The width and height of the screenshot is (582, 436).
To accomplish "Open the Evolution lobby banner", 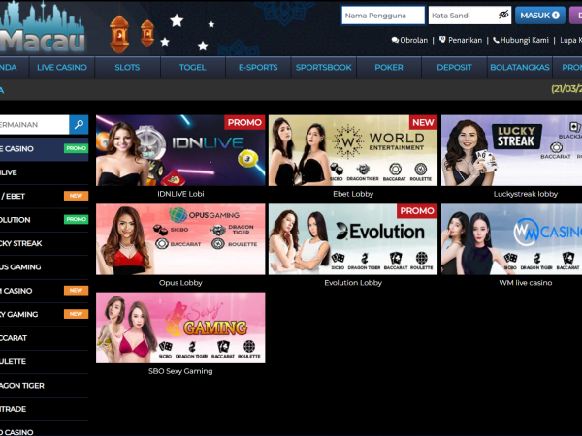I will pos(353,239).
